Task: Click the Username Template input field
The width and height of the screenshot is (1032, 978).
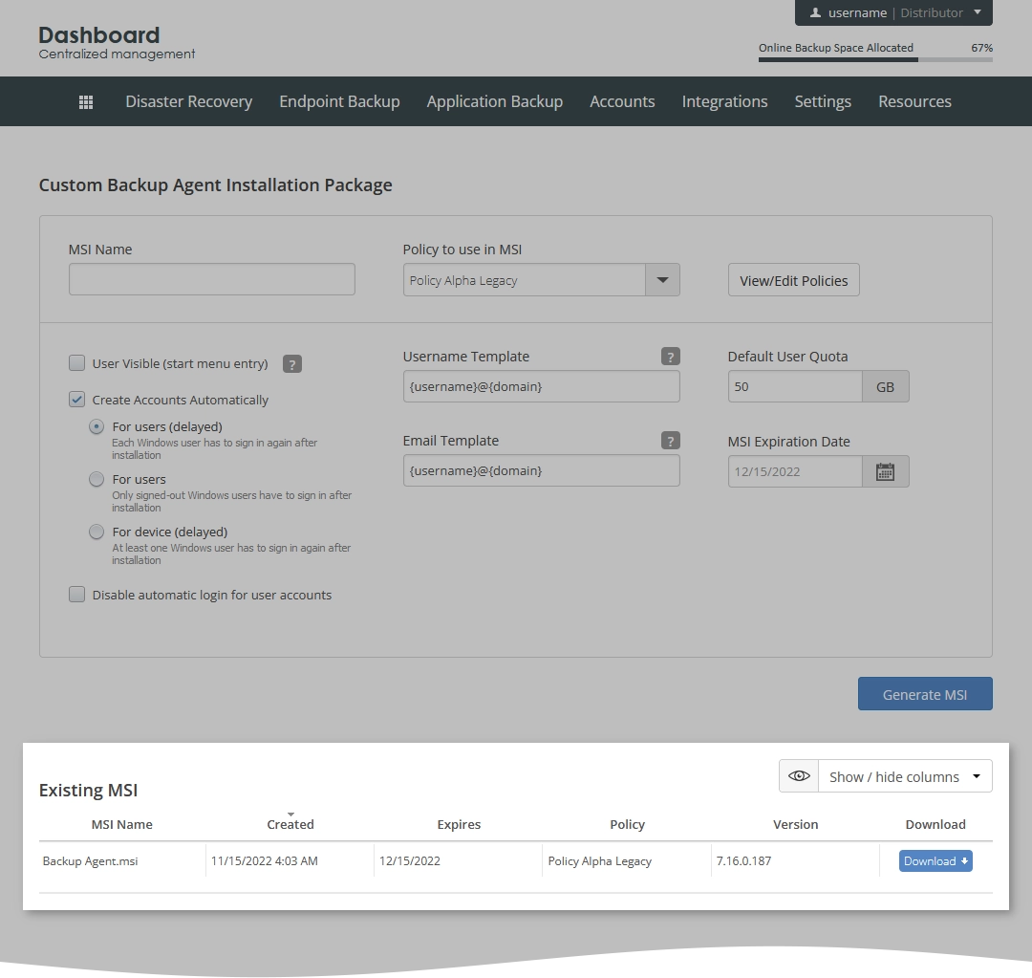Action: [x=541, y=386]
